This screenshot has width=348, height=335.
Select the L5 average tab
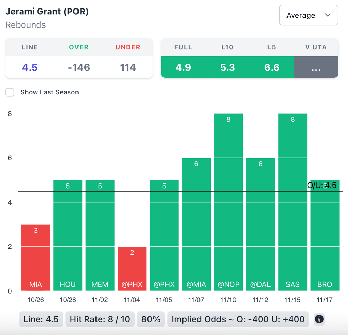(272, 67)
